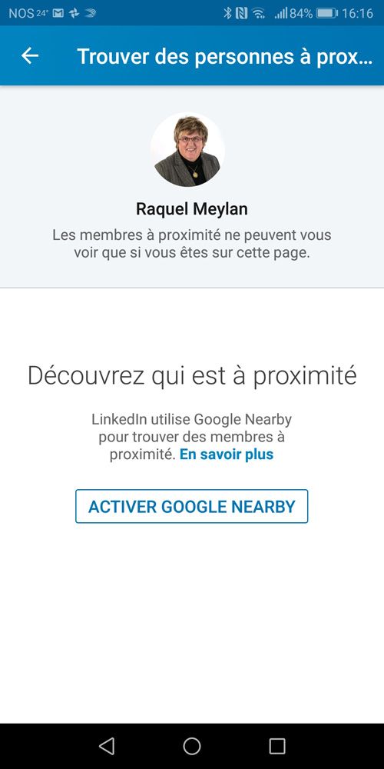Tap the swoosh notification icon
This screenshot has height=769, width=384.
[x=90, y=13]
